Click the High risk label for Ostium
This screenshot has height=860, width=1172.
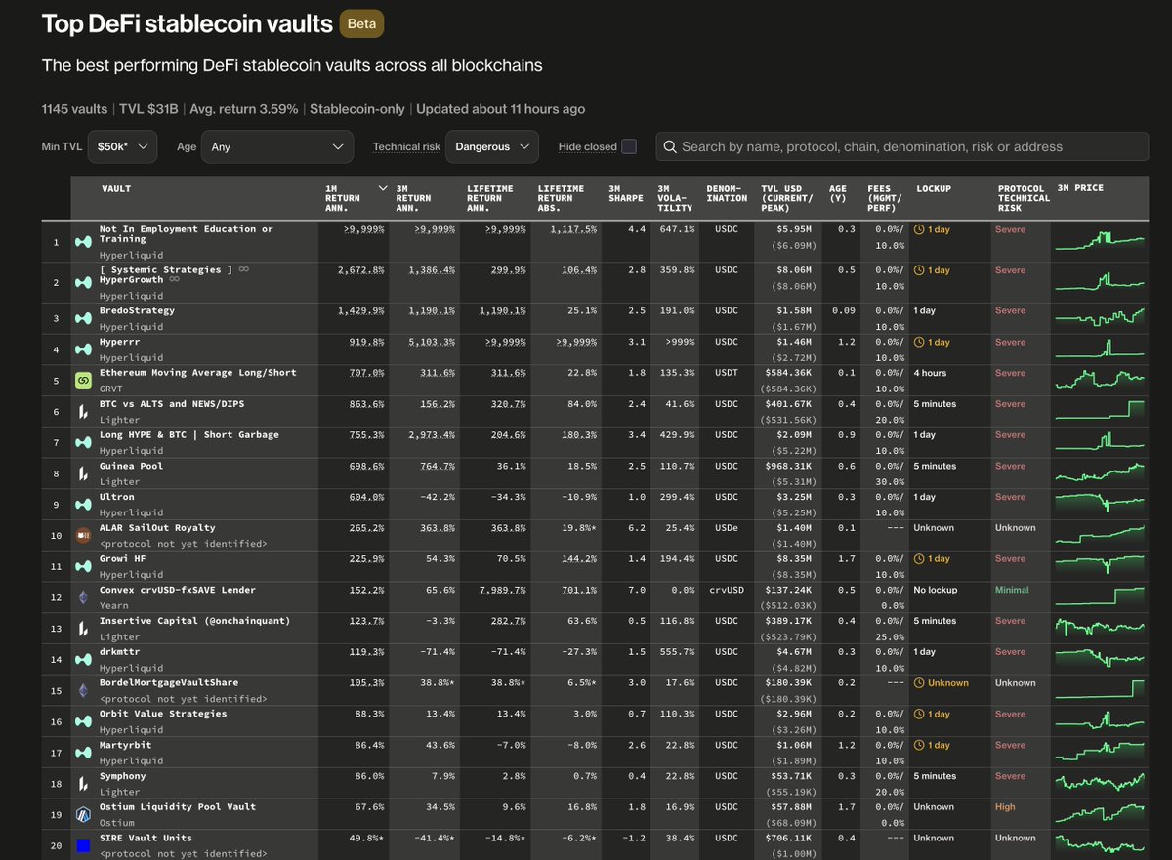coord(1005,807)
